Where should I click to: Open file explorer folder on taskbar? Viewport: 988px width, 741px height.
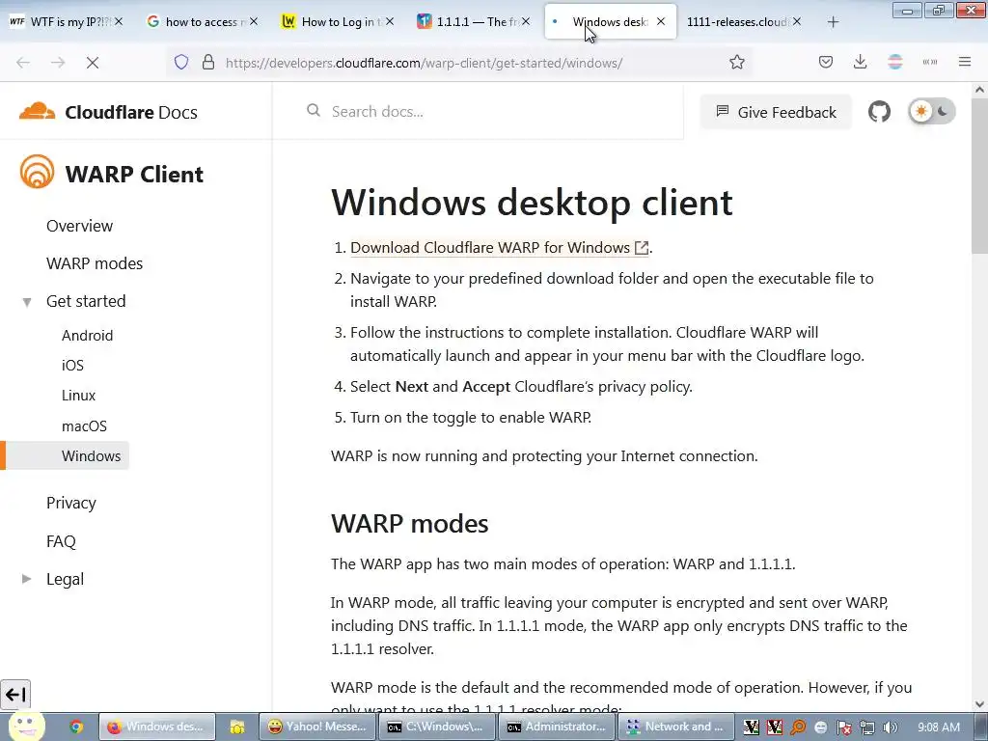click(237, 727)
